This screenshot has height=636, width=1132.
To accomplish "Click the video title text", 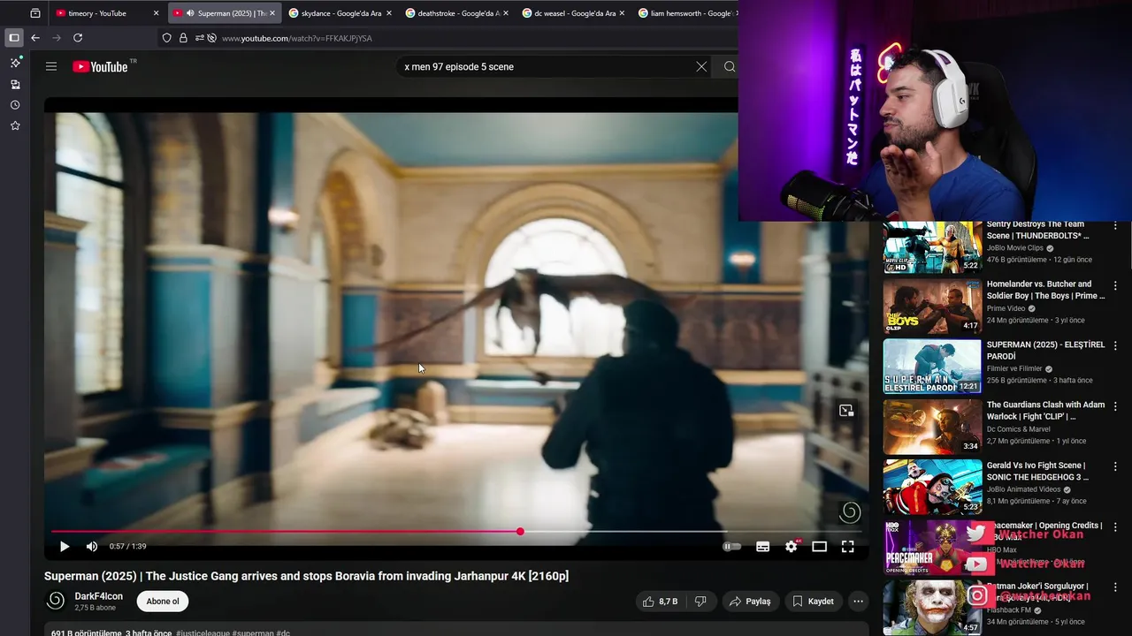I will (306, 576).
